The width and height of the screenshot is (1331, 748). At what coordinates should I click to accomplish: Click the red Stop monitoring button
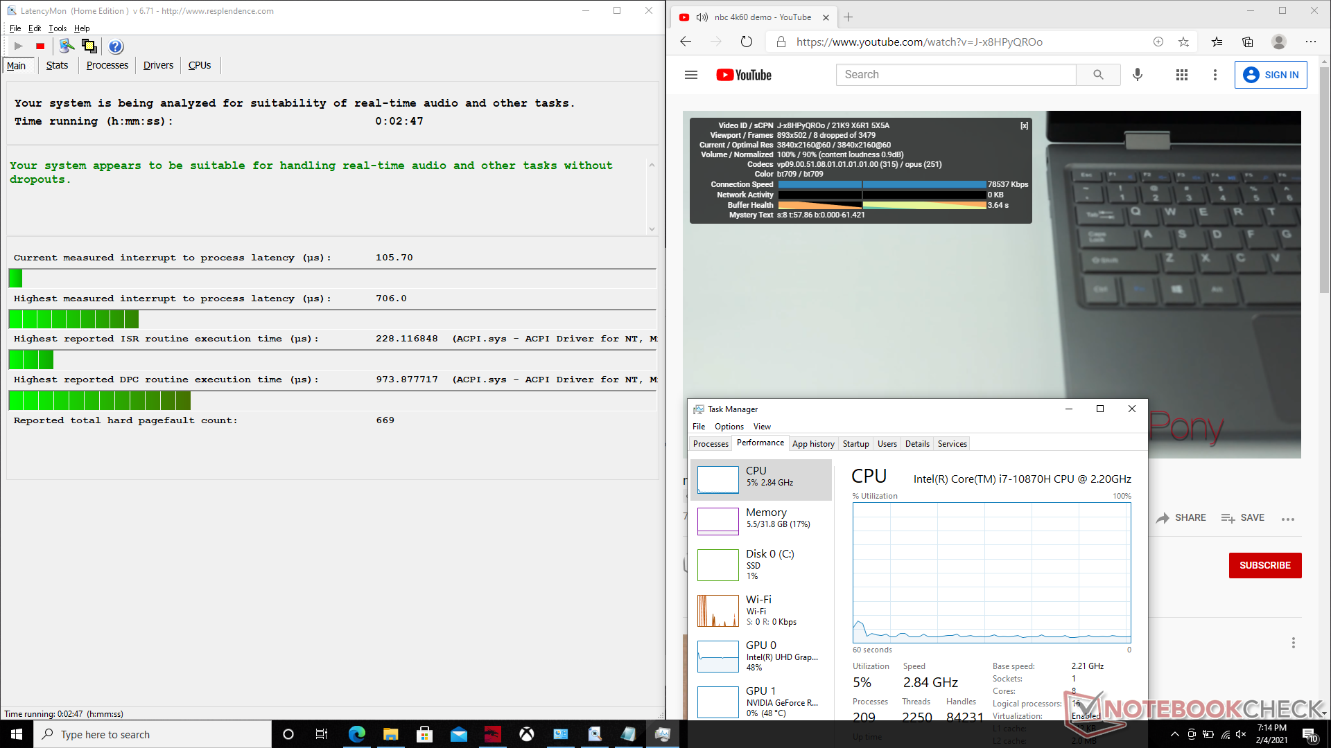tap(40, 46)
